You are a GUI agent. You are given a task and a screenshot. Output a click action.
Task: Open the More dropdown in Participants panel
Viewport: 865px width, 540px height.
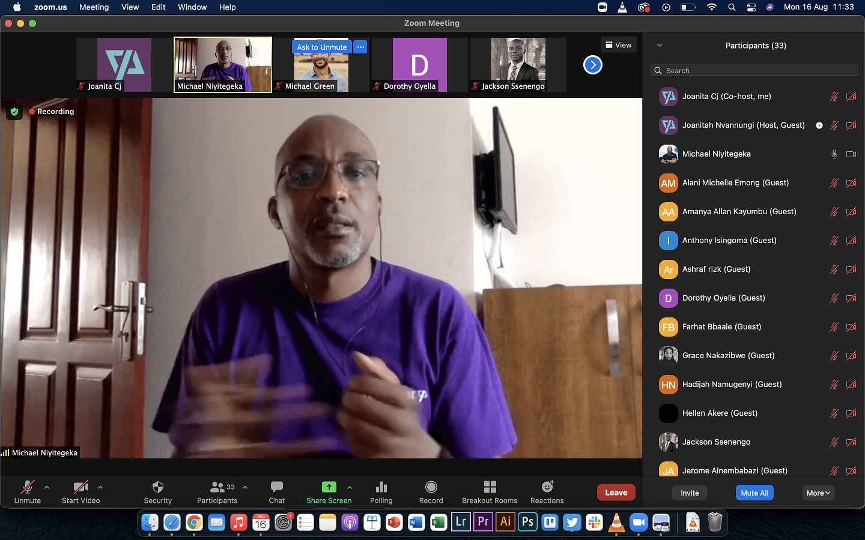(818, 493)
